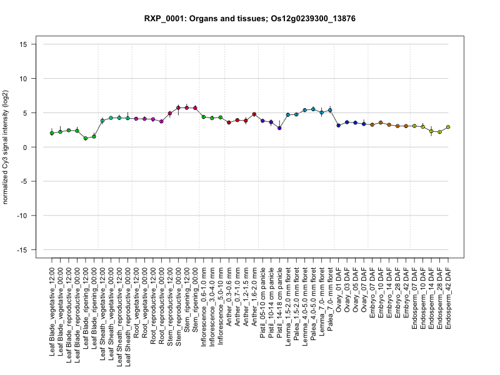Click the Stem_reproductive_00:00 pink data point
Viewport: 500px width, 375px height.
pyautogui.click(x=178, y=107)
